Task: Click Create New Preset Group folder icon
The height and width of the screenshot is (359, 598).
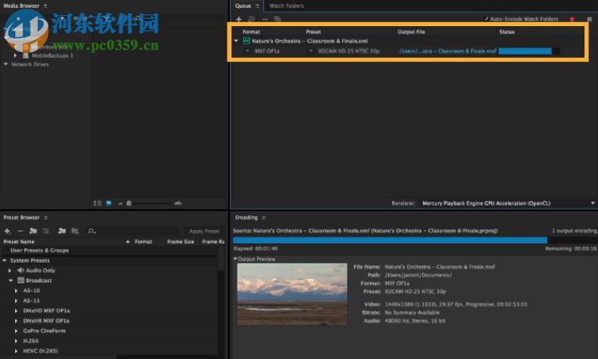Action: pyautogui.click(x=33, y=231)
